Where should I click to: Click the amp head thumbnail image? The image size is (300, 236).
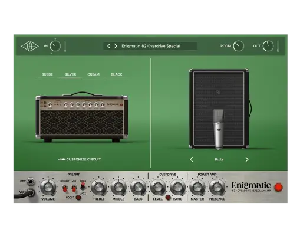click(82, 117)
